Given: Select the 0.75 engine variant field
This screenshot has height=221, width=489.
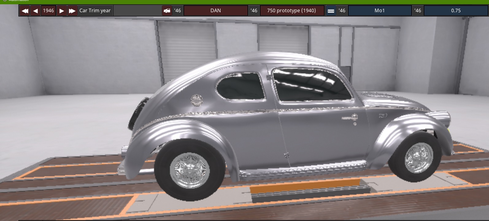Looking at the screenshot, I should point(456,11).
